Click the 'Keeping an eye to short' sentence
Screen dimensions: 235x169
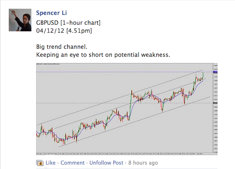103,55
